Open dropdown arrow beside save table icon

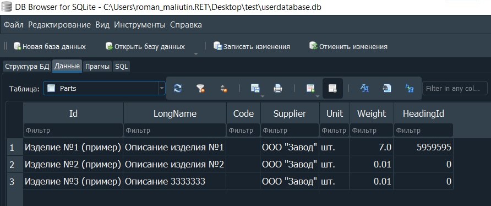(262, 96)
